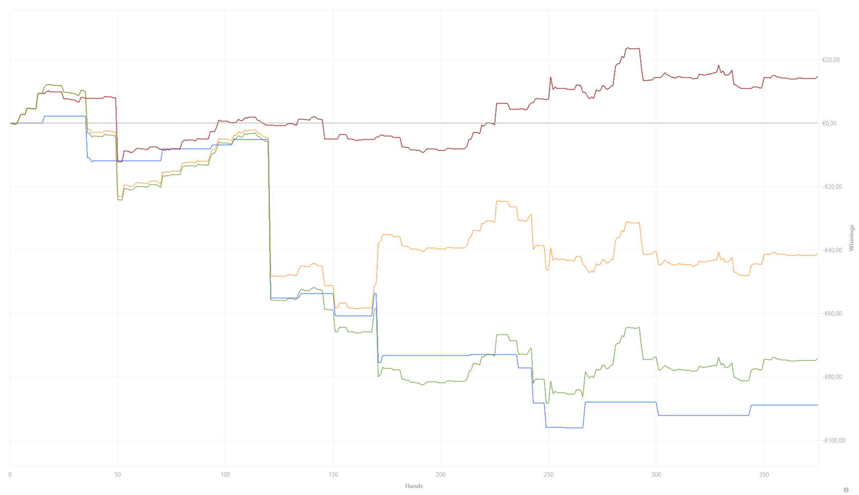Click the 200 tick on Hands axis
859x495 pixels.
point(440,475)
